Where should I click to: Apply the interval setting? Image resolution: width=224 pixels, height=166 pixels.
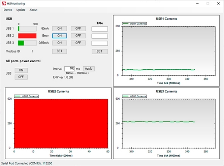(x=88, y=68)
